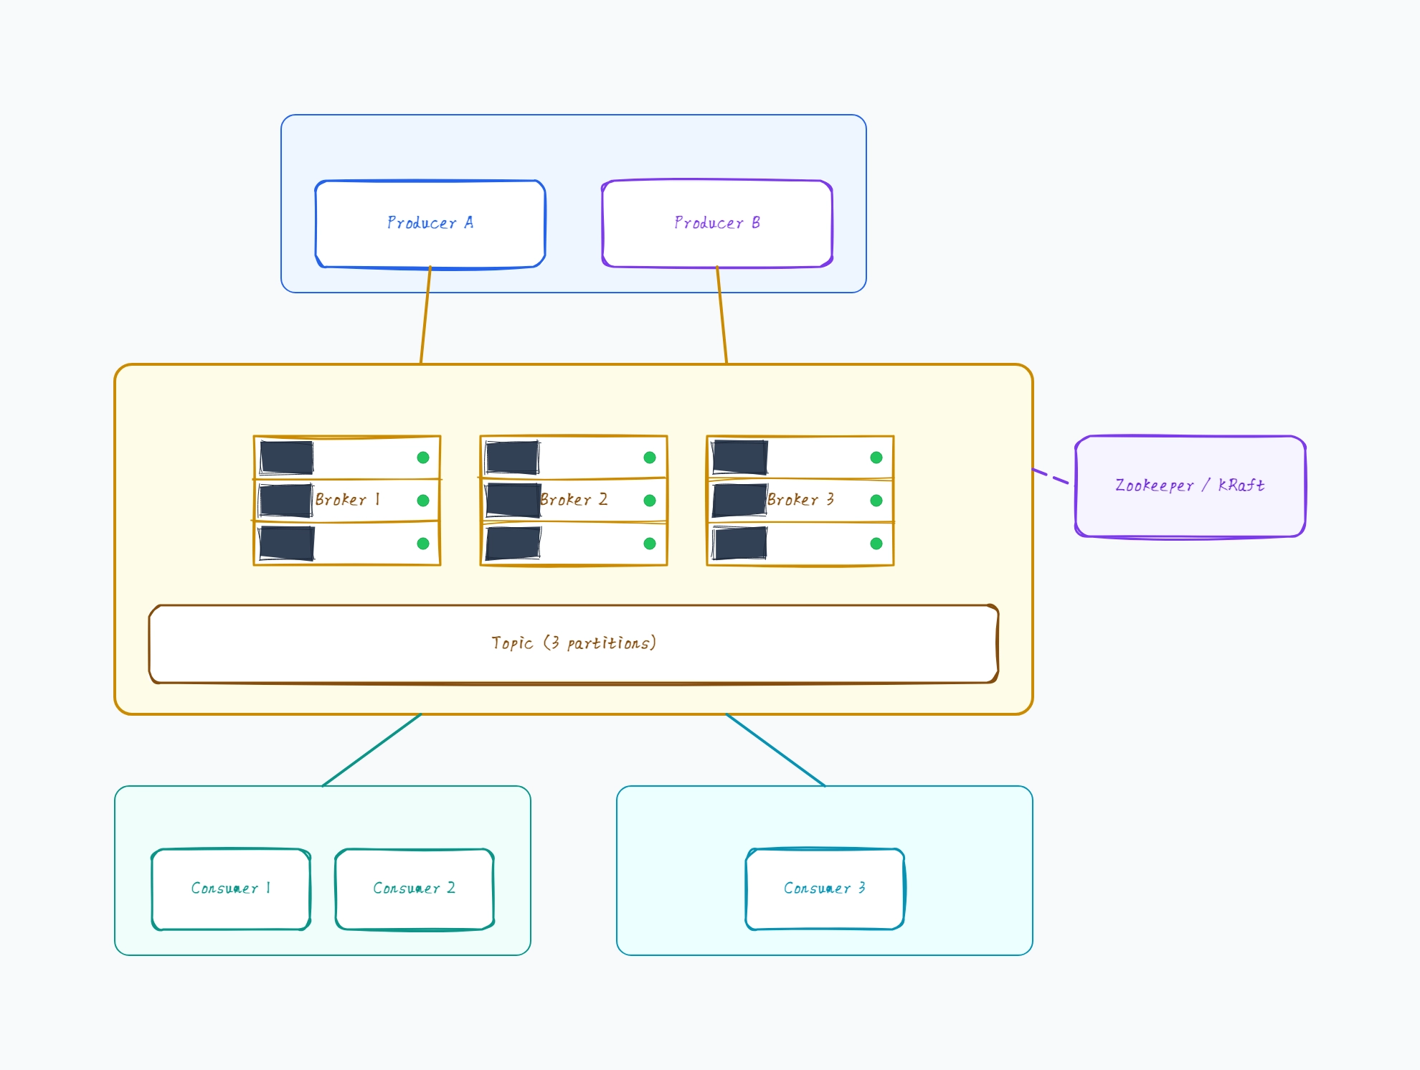The width and height of the screenshot is (1420, 1070).
Task: Click Broker 1 bottom rack dark drive bay
Action: [287, 544]
